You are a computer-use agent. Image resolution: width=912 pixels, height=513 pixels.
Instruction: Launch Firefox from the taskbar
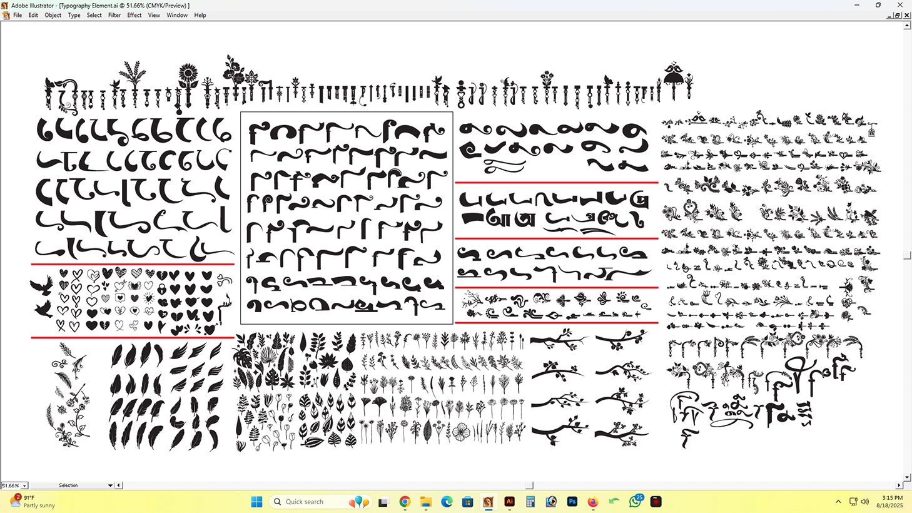coord(593,502)
